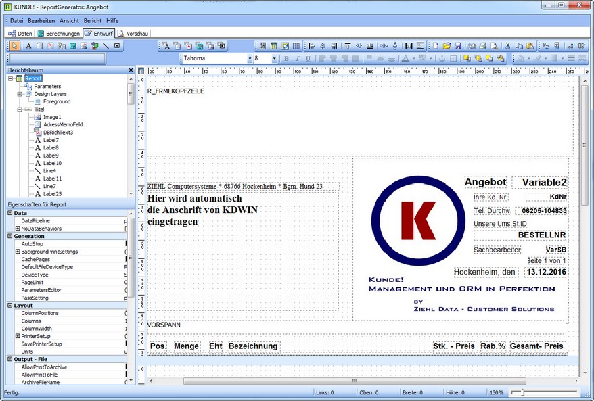Select the RichText component tool

(50, 46)
